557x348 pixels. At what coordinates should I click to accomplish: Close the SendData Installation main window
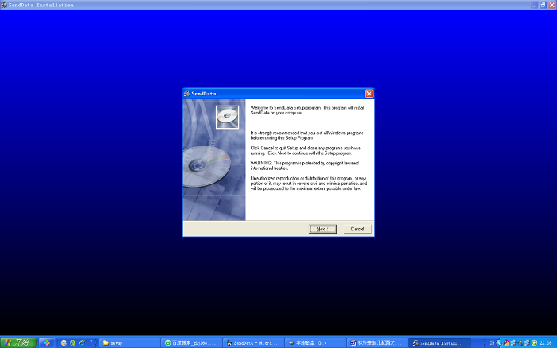tap(552, 5)
